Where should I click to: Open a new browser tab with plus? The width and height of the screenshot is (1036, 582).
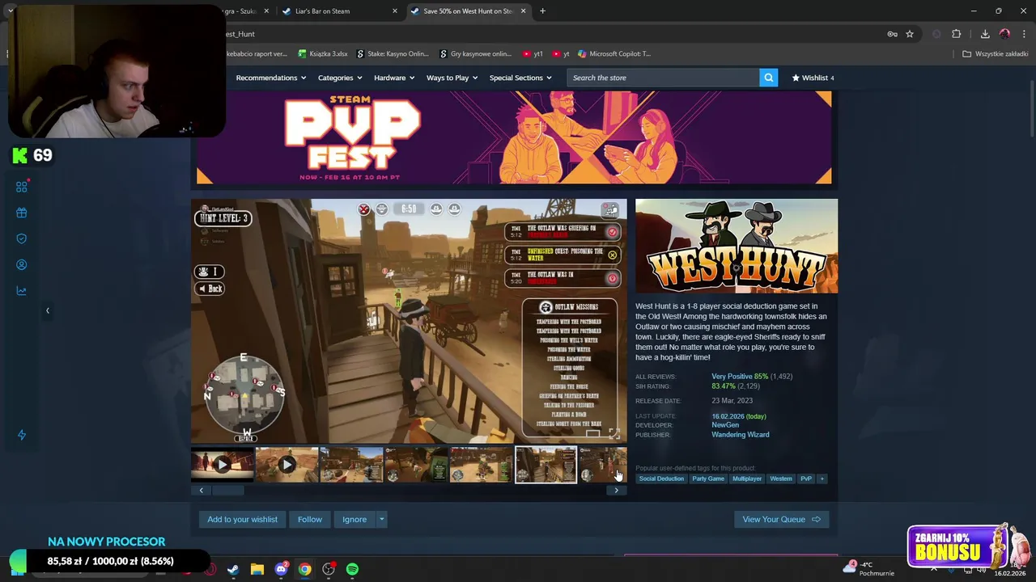click(542, 11)
